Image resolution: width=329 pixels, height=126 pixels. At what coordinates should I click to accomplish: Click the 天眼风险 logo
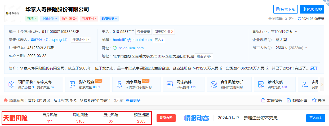pos(15,118)
